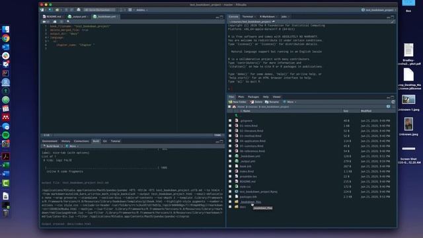Click the save document icon in editor toolbar

(x=55, y=22)
